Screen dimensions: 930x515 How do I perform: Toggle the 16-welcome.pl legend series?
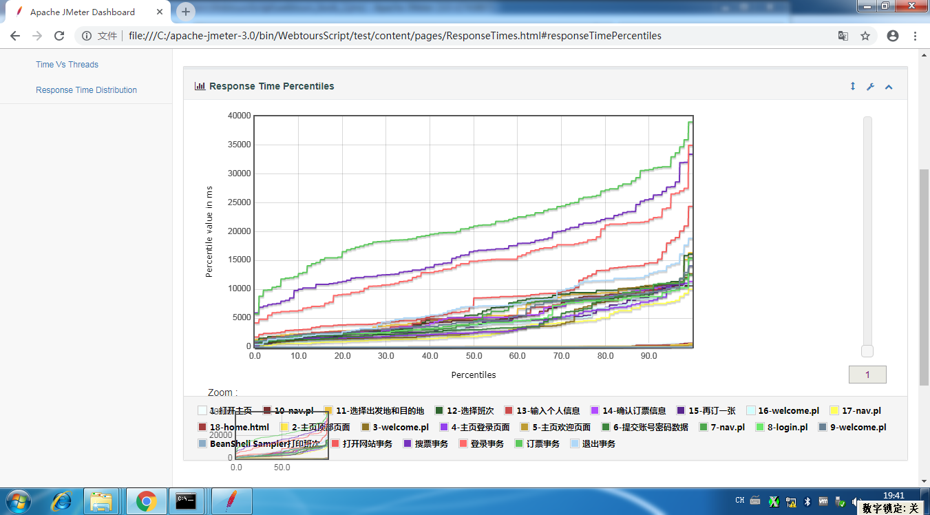783,411
